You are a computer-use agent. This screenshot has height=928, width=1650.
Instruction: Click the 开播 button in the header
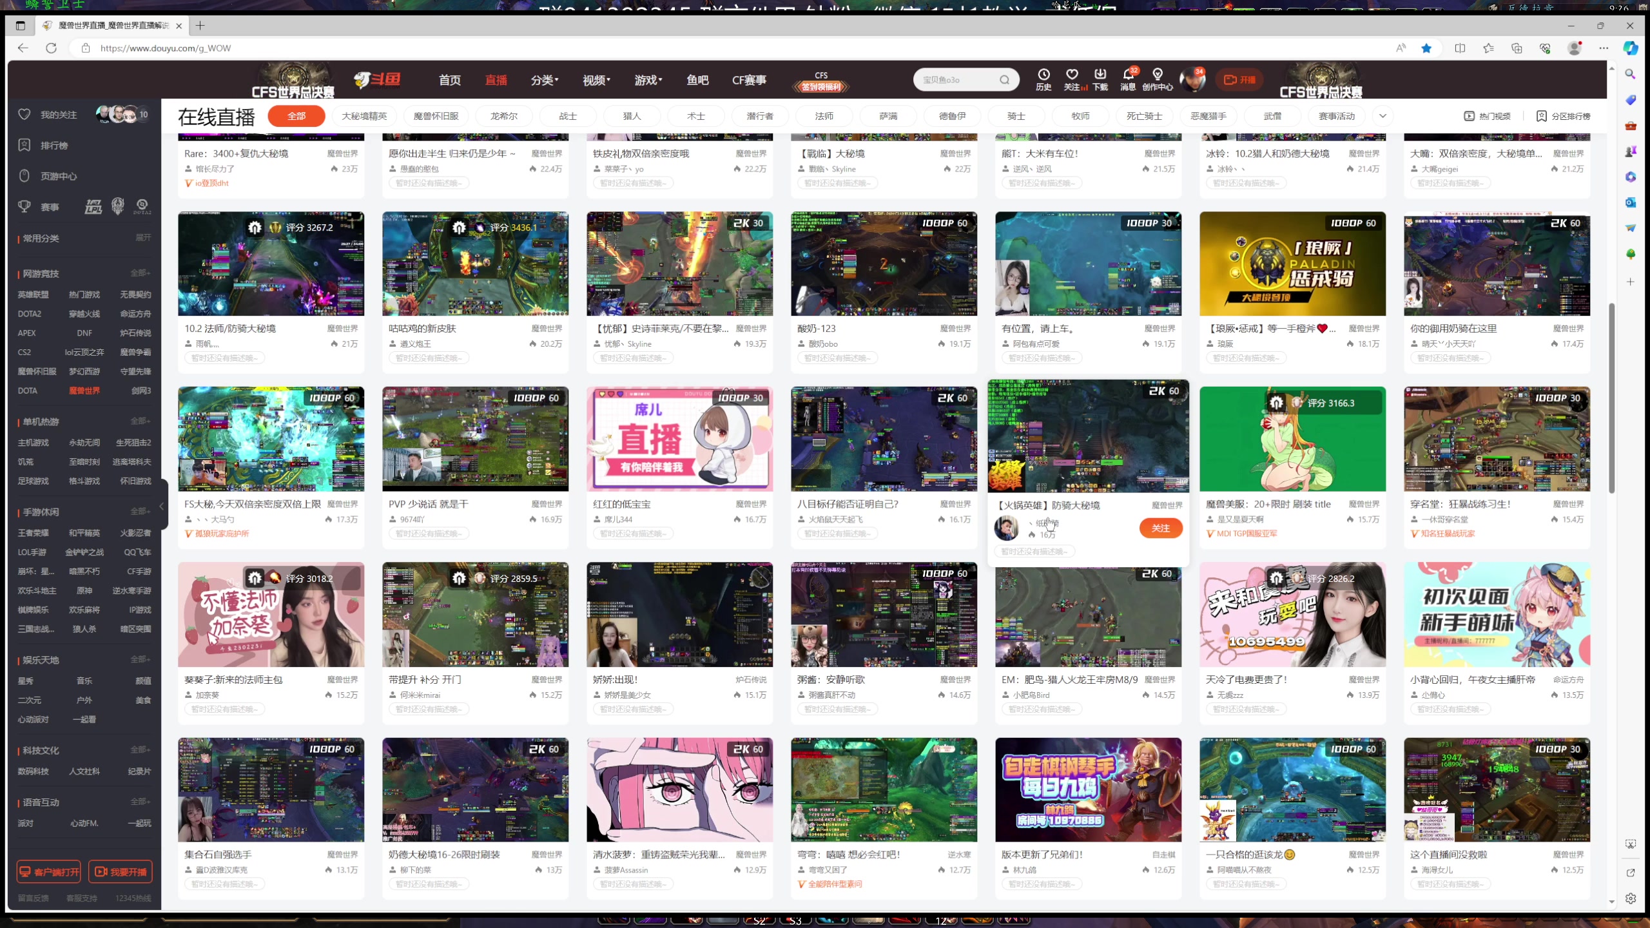[x=1239, y=80]
